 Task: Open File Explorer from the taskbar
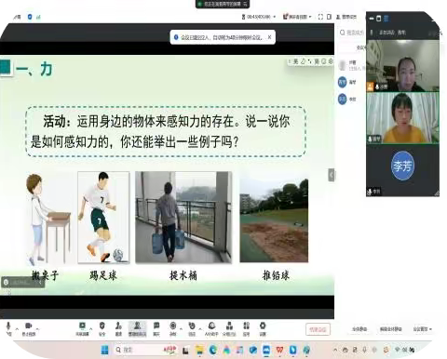click(x=199, y=350)
